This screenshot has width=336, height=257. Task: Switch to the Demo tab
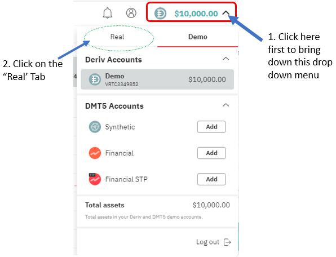(x=197, y=37)
